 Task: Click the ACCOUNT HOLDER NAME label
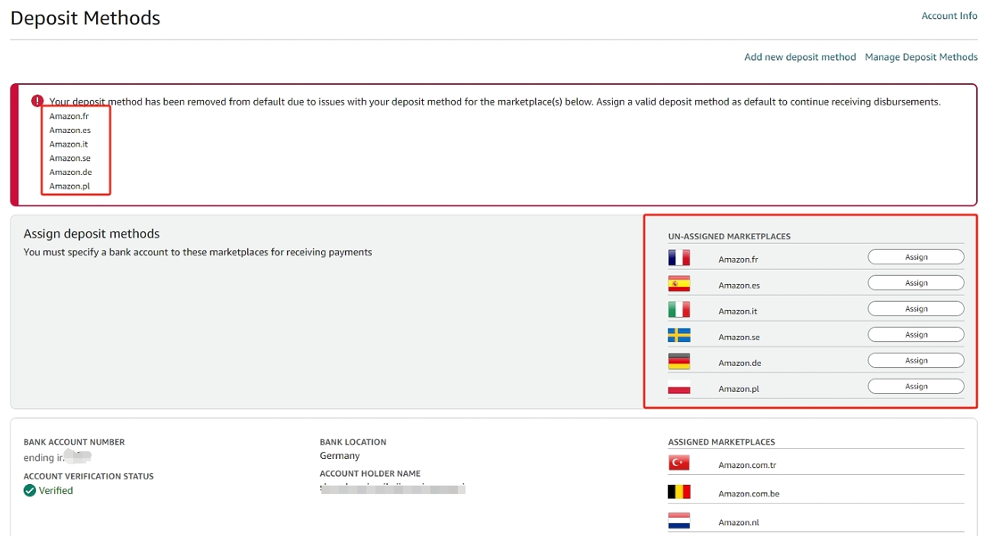[370, 473]
